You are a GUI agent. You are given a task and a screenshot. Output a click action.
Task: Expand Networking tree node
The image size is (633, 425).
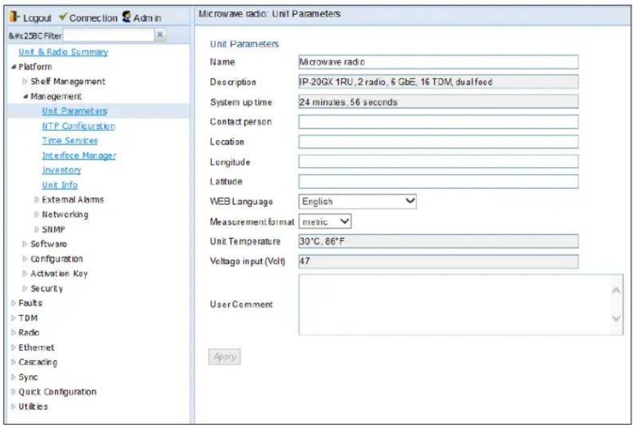37,214
